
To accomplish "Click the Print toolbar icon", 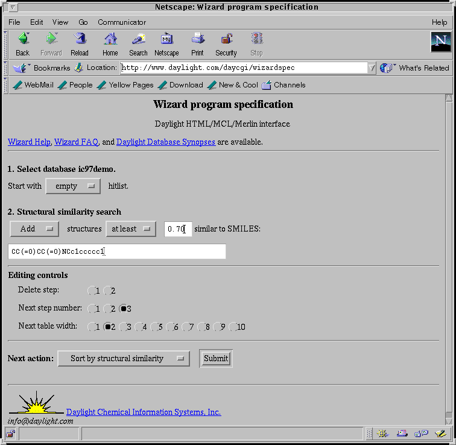I will tap(197, 40).
